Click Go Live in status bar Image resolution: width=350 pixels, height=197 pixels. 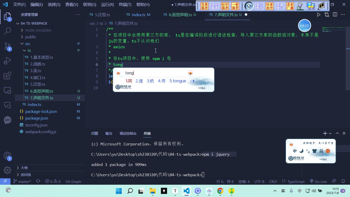point(318,181)
